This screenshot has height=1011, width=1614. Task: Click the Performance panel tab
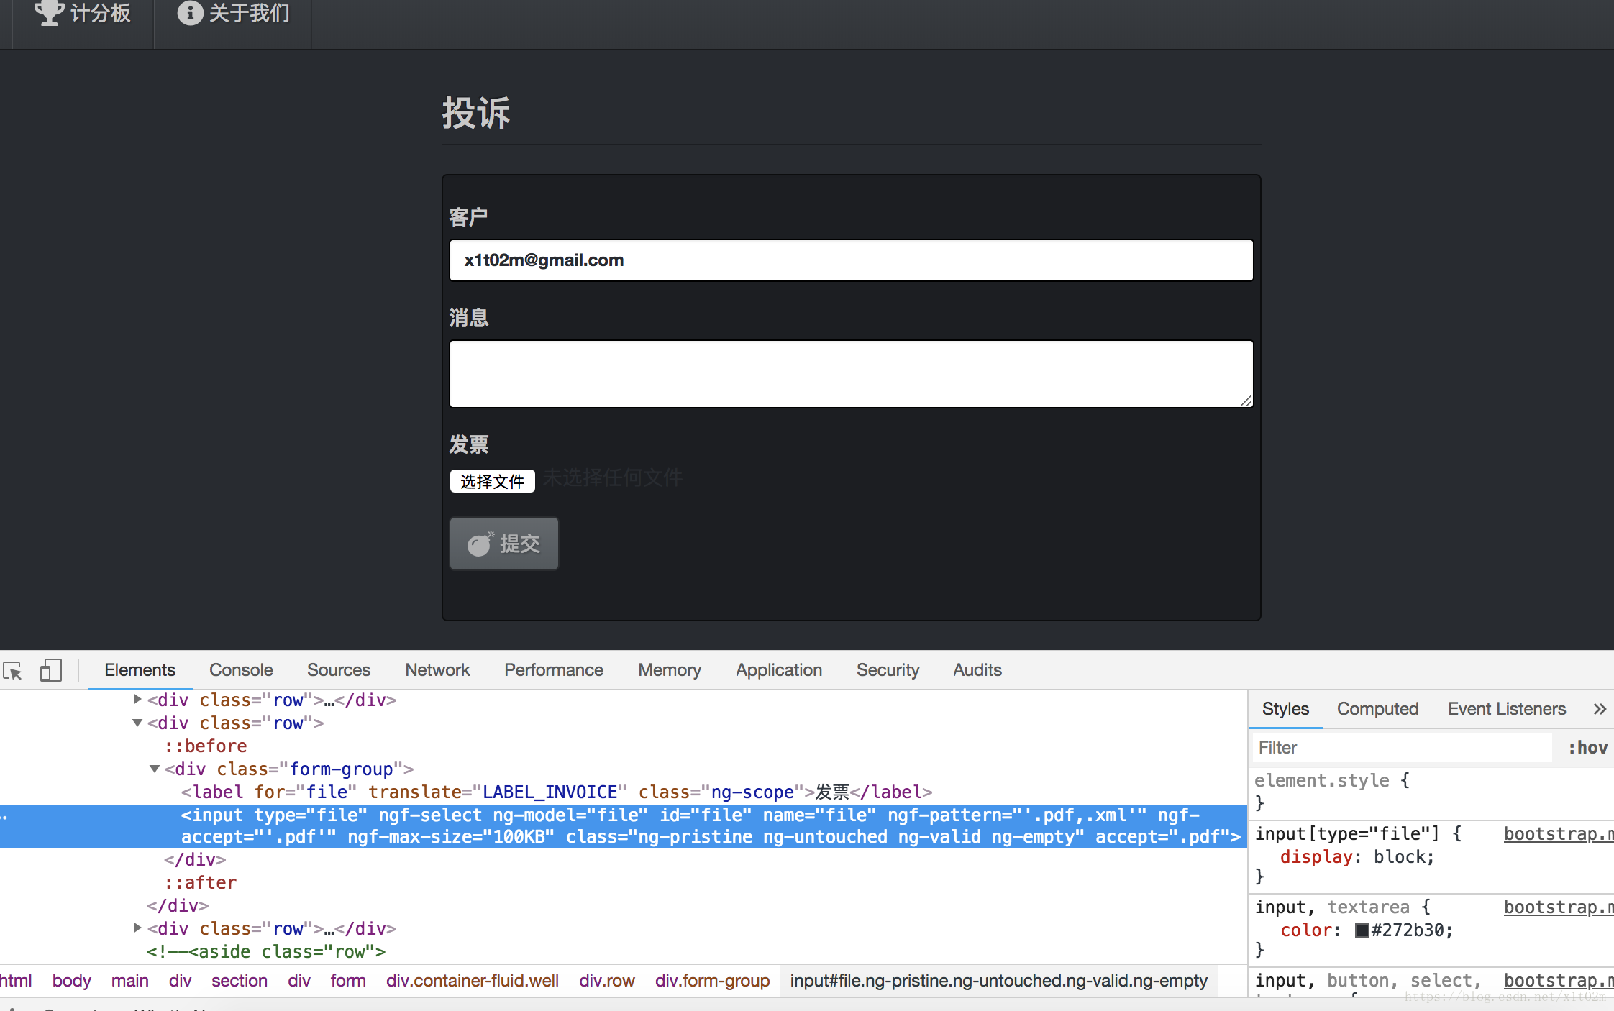[x=553, y=669]
